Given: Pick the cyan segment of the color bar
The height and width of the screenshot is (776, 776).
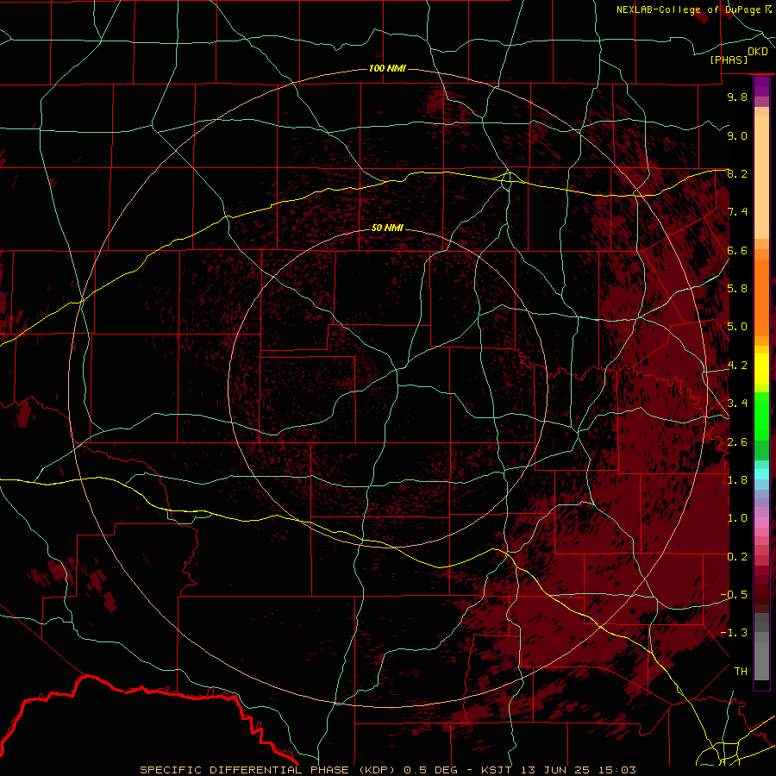Looking at the screenshot, I should (x=761, y=474).
